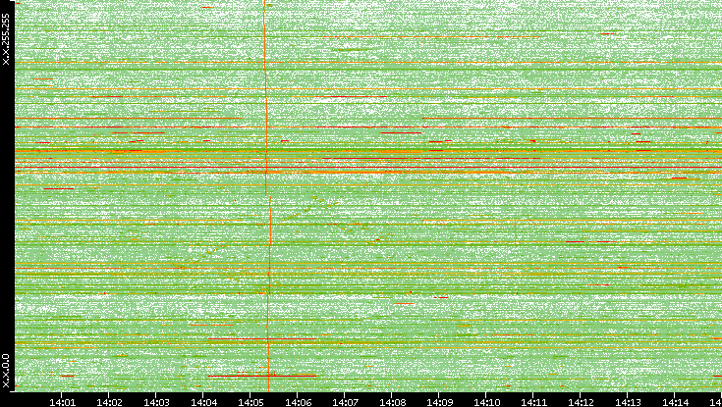Click the 14:05 time axis label
Image resolution: width=722 pixels, height=407 pixels.
(250, 402)
